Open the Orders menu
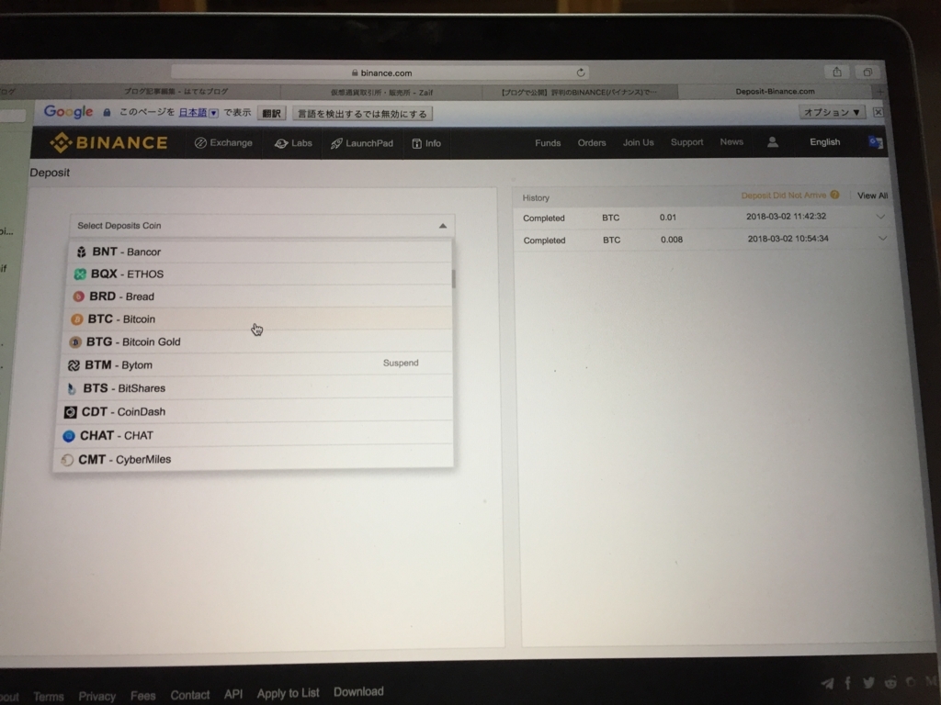 pos(592,142)
